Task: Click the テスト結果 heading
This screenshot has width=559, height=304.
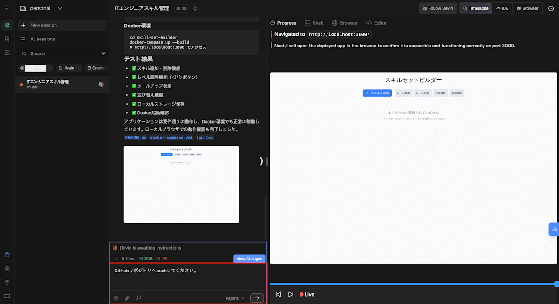Action: point(138,59)
